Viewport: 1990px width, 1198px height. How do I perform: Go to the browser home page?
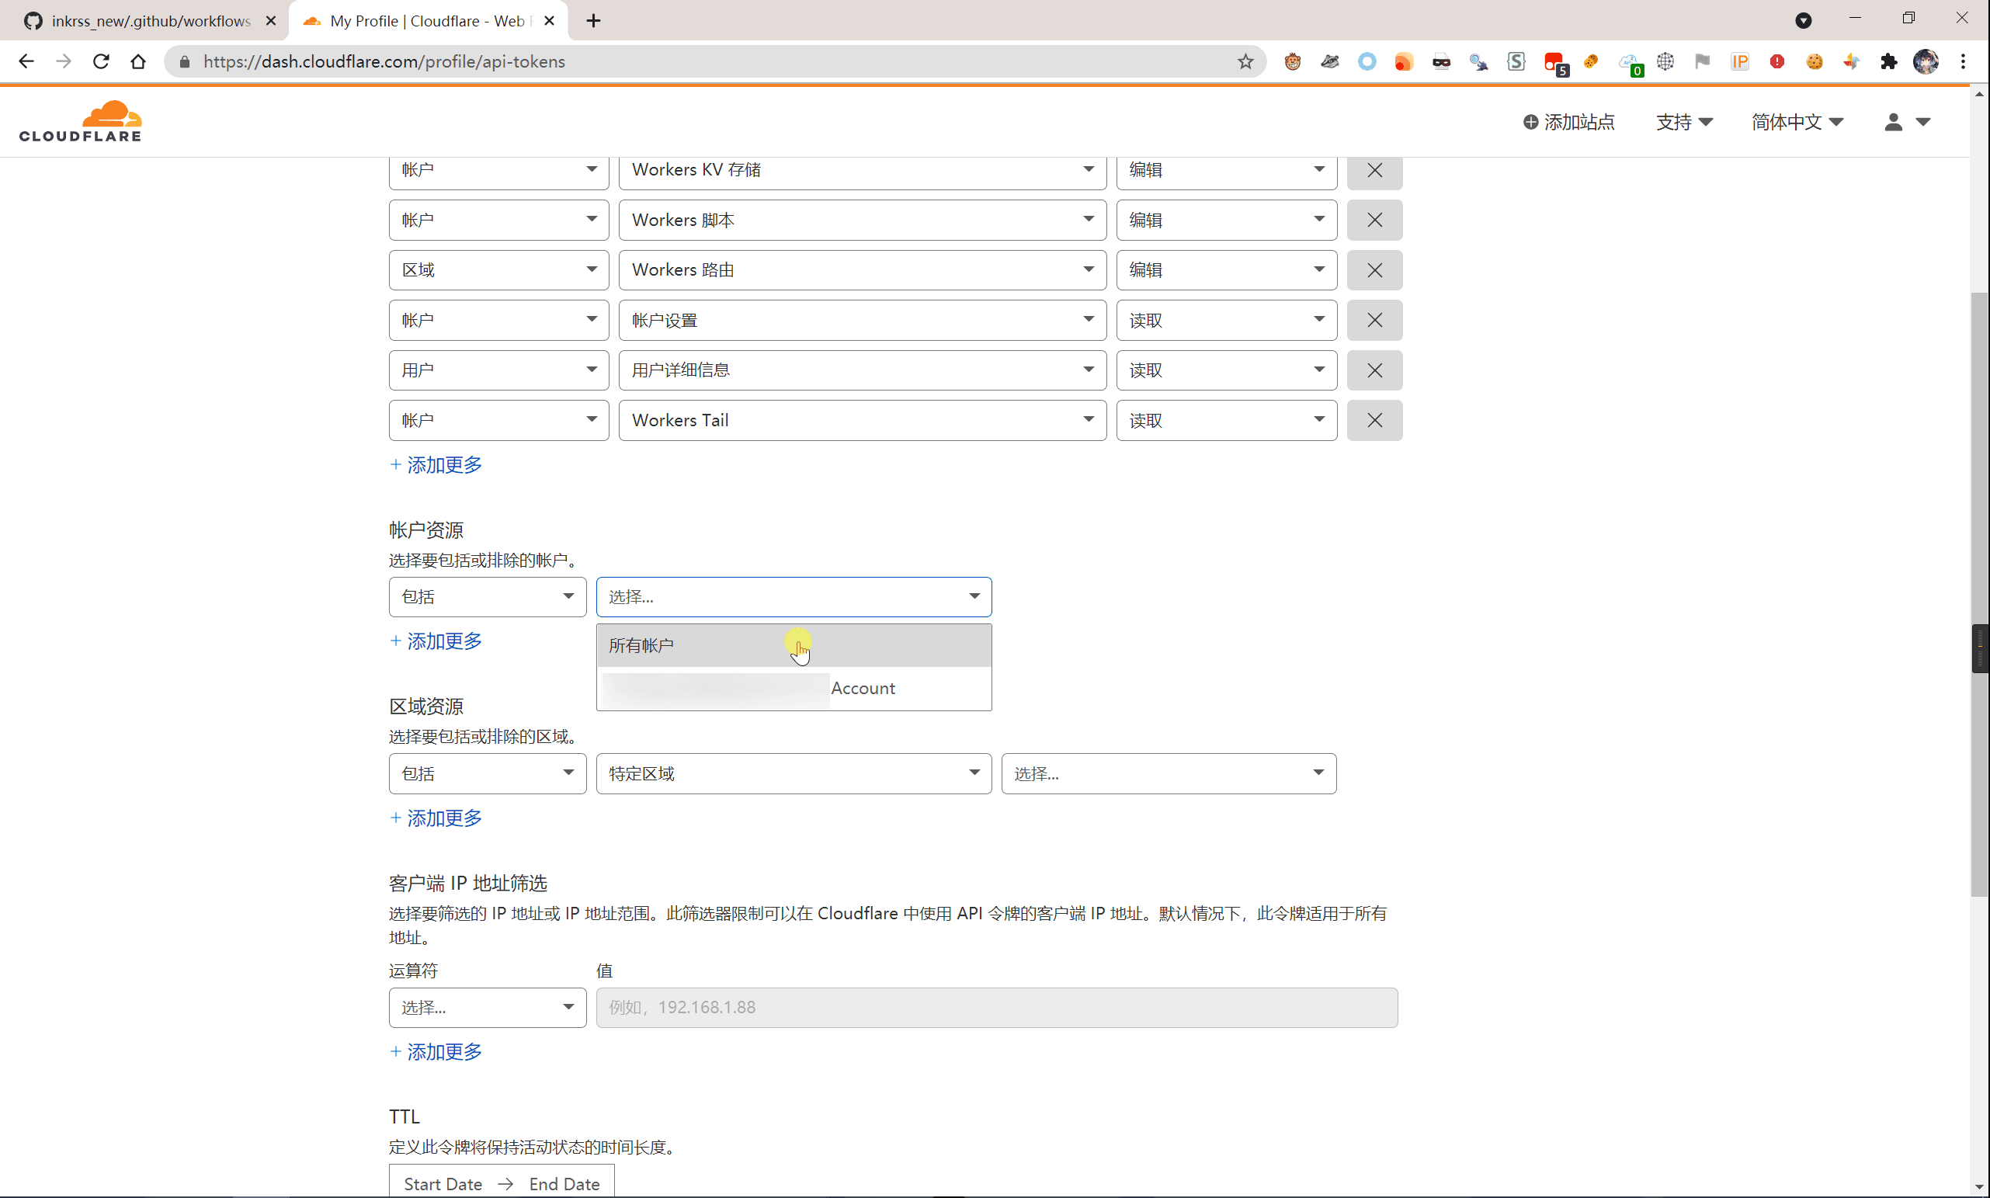138,61
